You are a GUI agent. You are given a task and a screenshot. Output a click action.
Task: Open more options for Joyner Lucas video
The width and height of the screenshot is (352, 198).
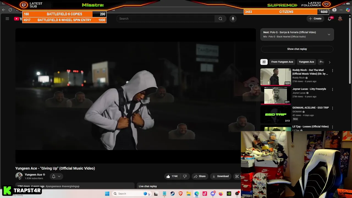tap(332, 89)
